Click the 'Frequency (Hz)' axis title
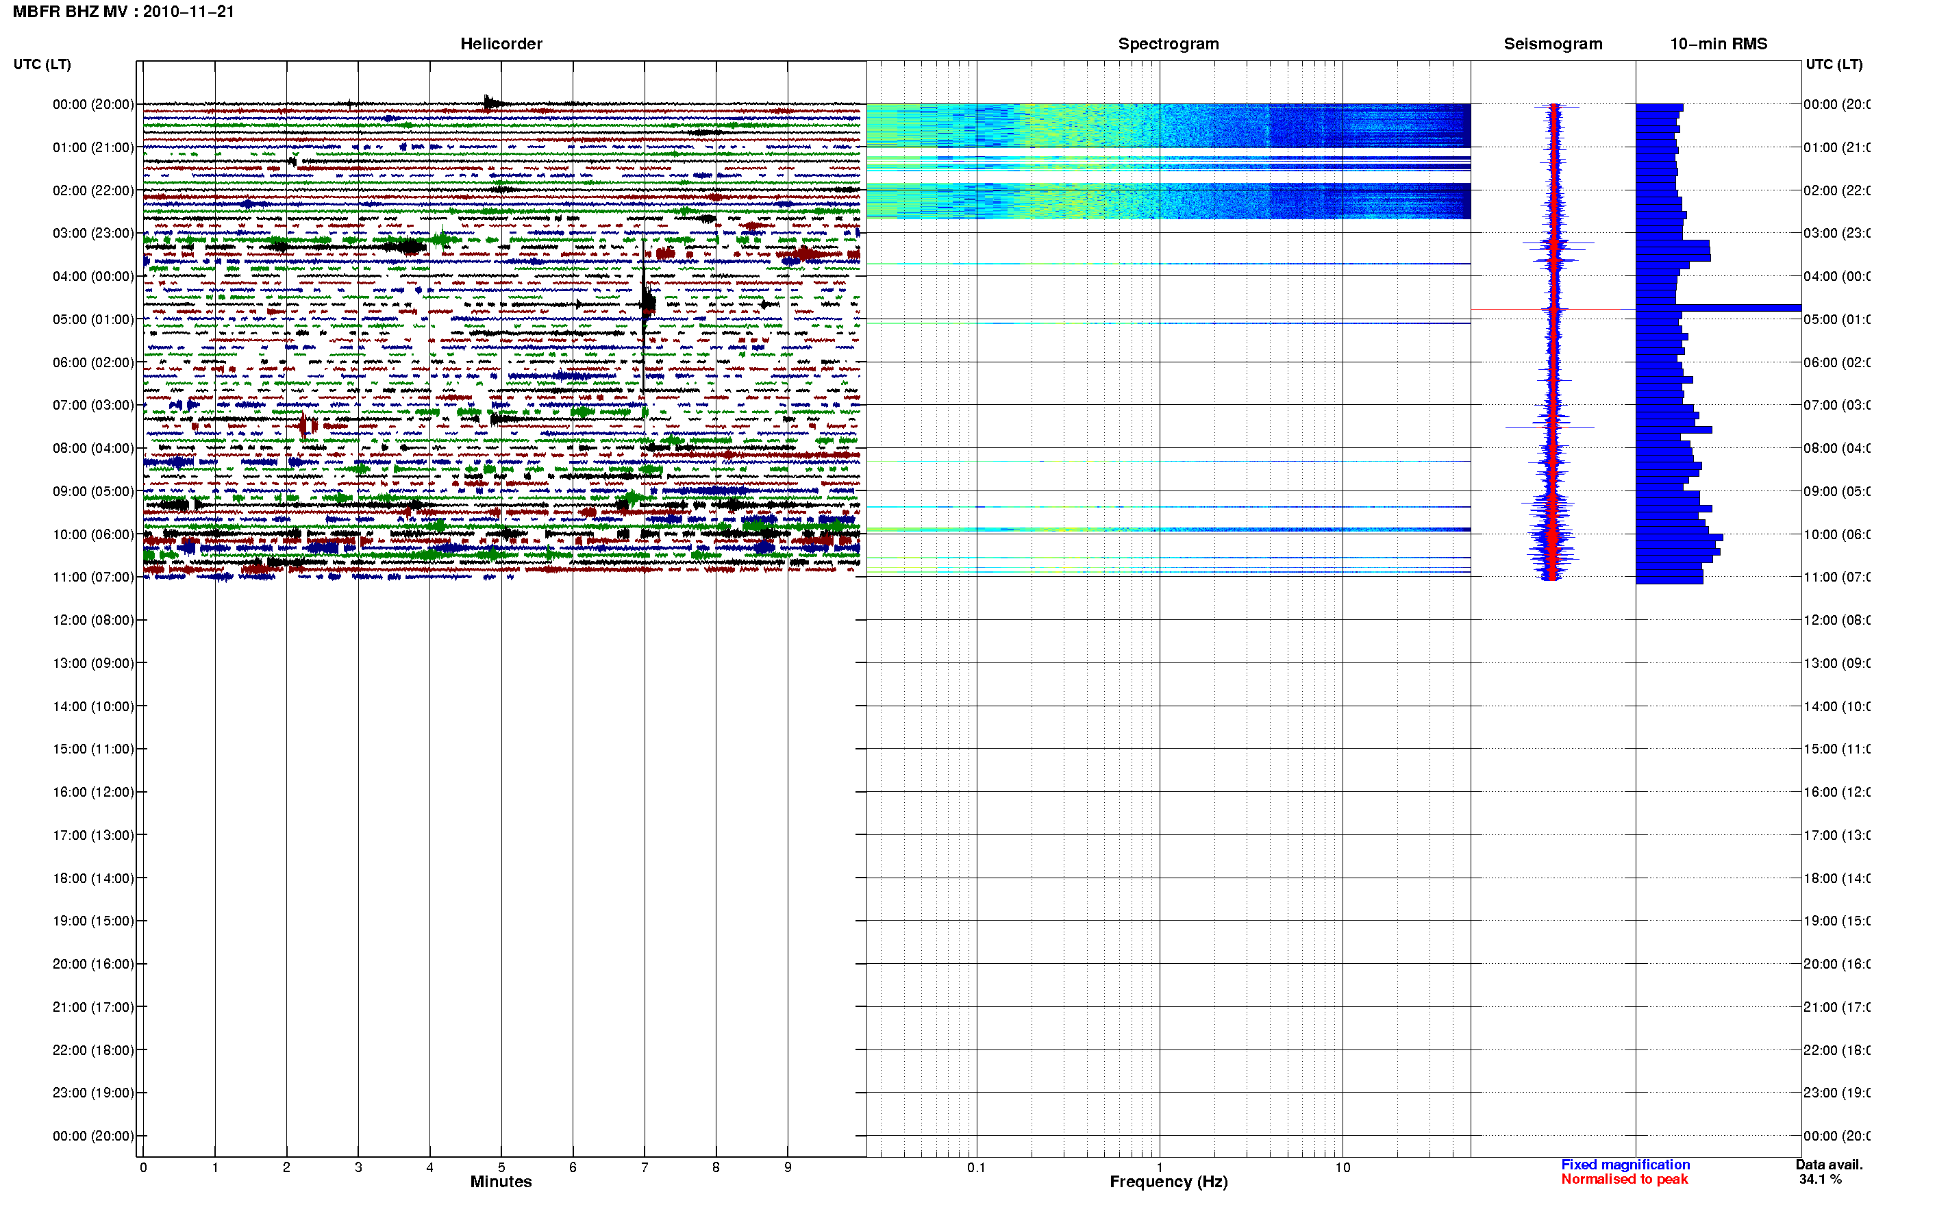 (x=1169, y=1182)
